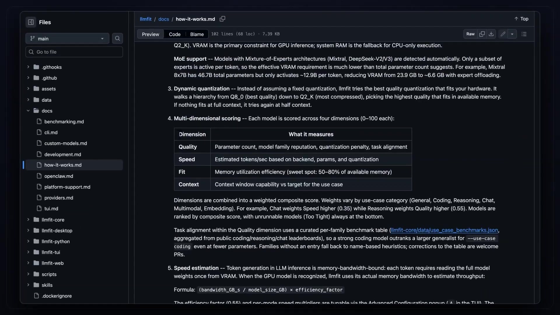Expand the .githooks folder

pyautogui.click(x=28, y=67)
